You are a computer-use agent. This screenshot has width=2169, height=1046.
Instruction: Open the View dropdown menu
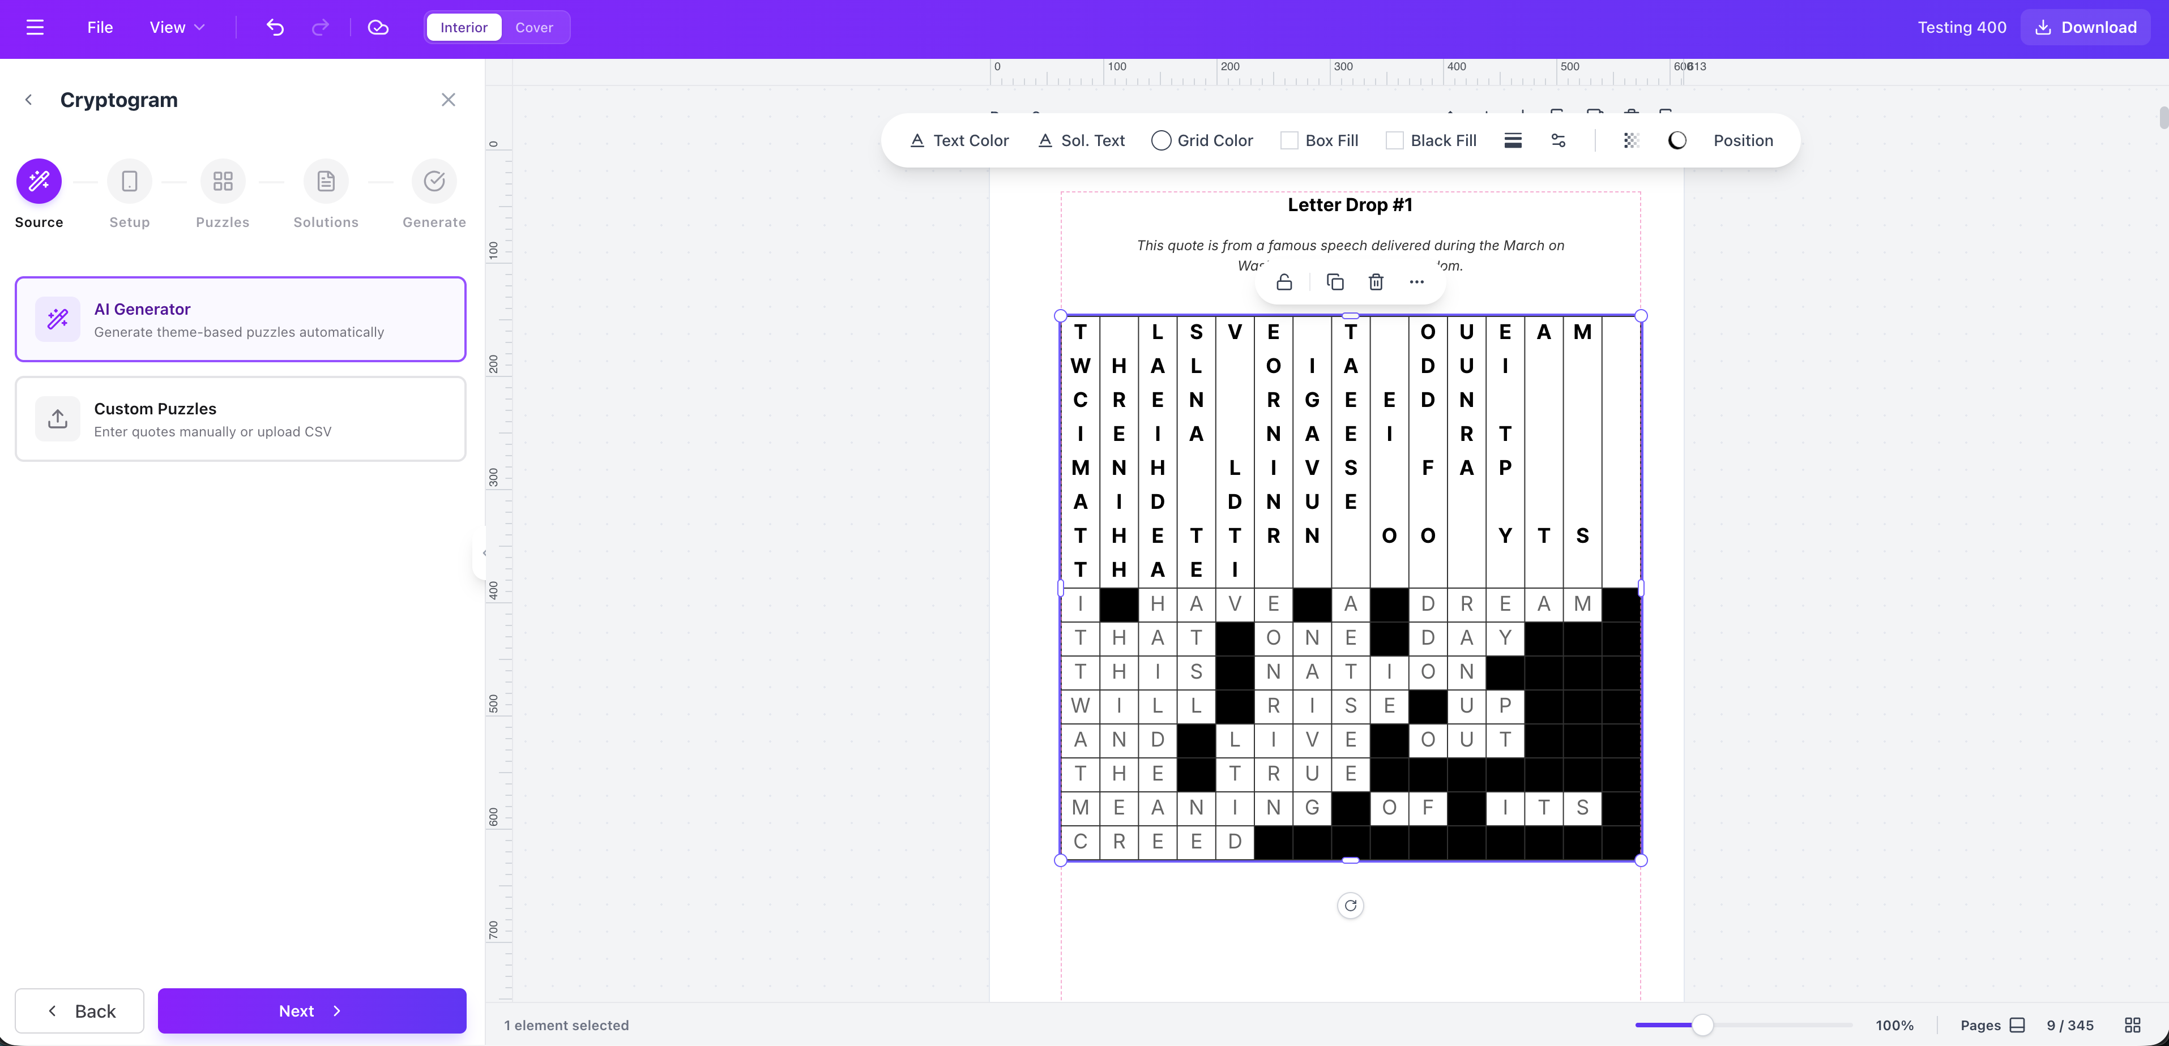click(x=176, y=27)
